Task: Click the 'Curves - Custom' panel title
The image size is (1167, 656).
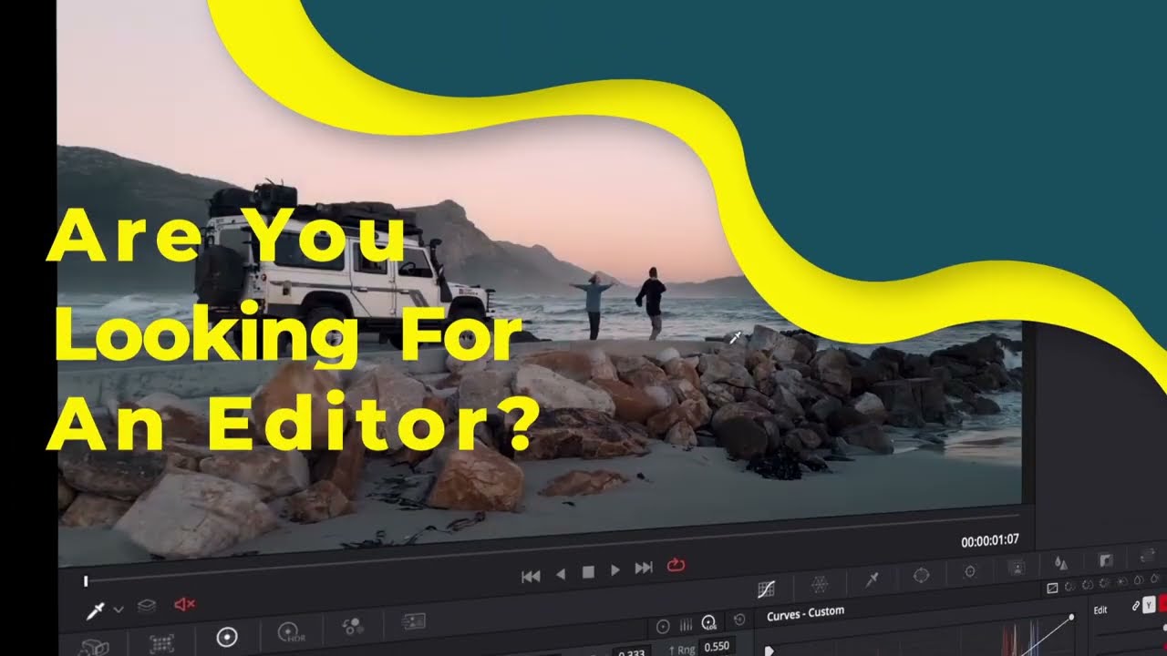Action: point(806,614)
